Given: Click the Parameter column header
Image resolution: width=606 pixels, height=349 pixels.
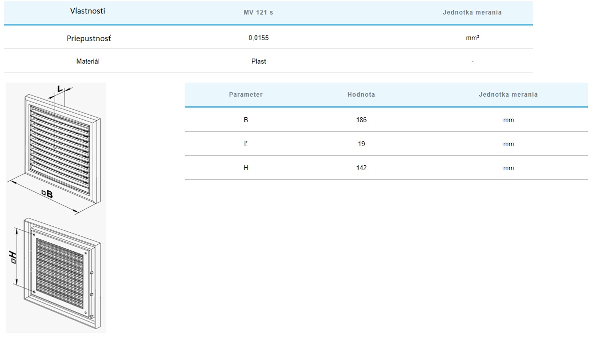Looking at the screenshot, I should [245, 95].
